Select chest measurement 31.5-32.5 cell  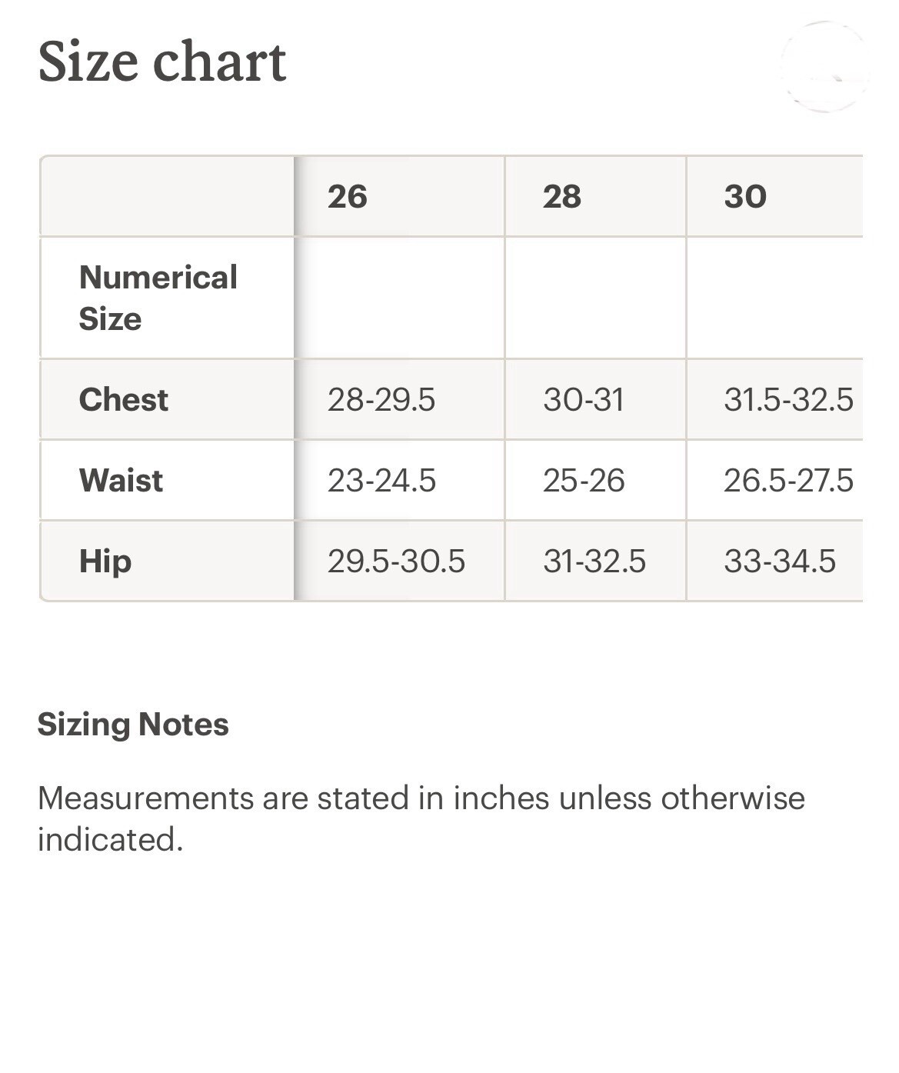pyautogui.click(x=774, y=400)
